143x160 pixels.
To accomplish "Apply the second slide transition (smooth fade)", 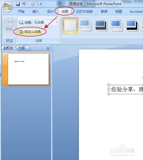I will pos(86,25).
